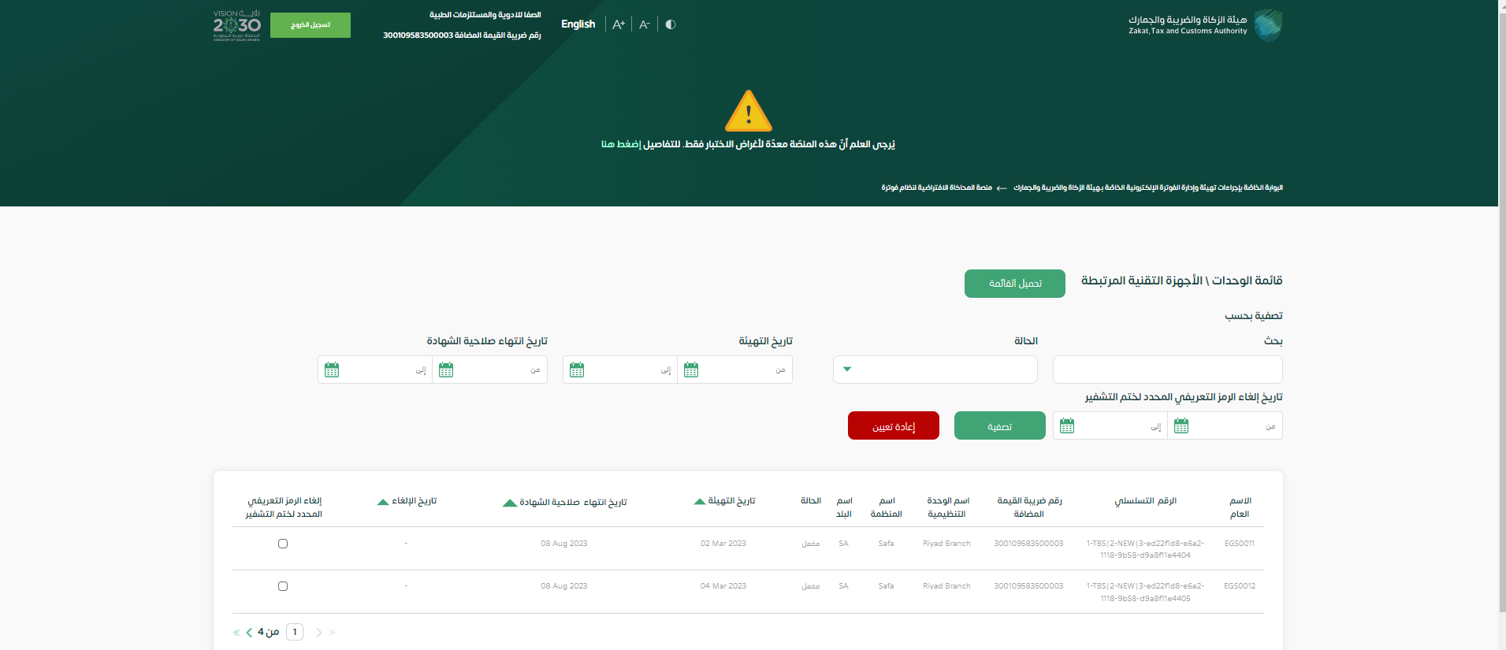Click serial number ending in d9a8f11e4404

pyautogui.click(x=1145, y=549)
